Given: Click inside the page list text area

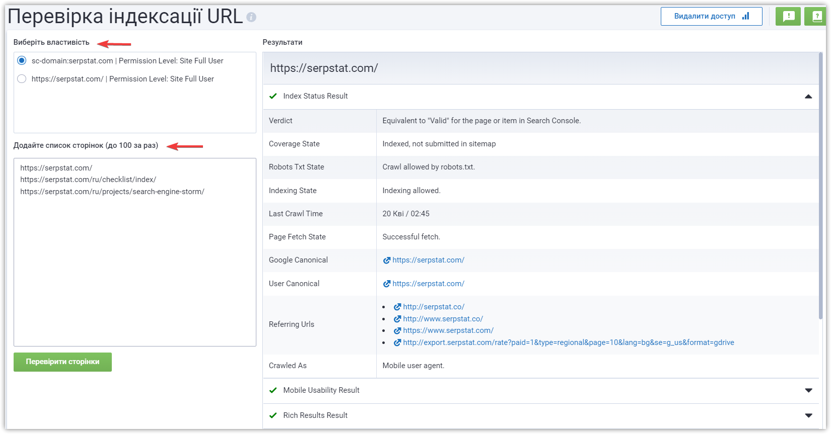Looking at the screenshot, I should coord(135,252).
